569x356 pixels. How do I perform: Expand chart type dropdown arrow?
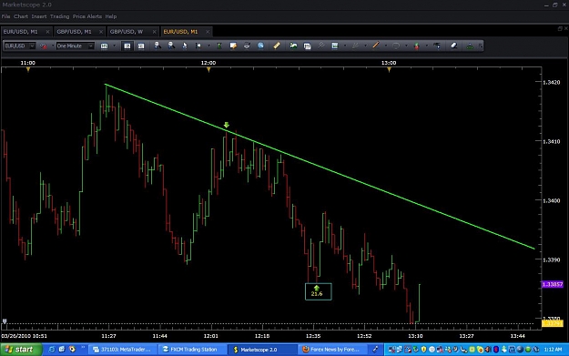[x=115, y=46]
